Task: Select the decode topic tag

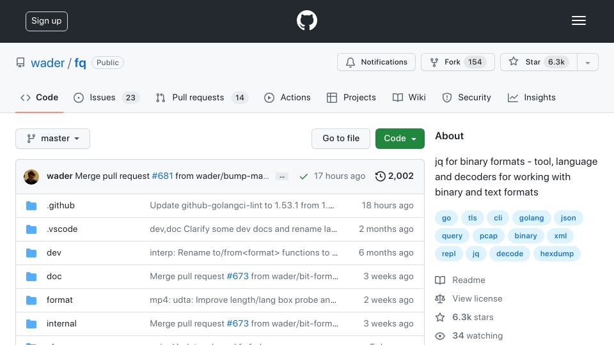Action: 510,254
